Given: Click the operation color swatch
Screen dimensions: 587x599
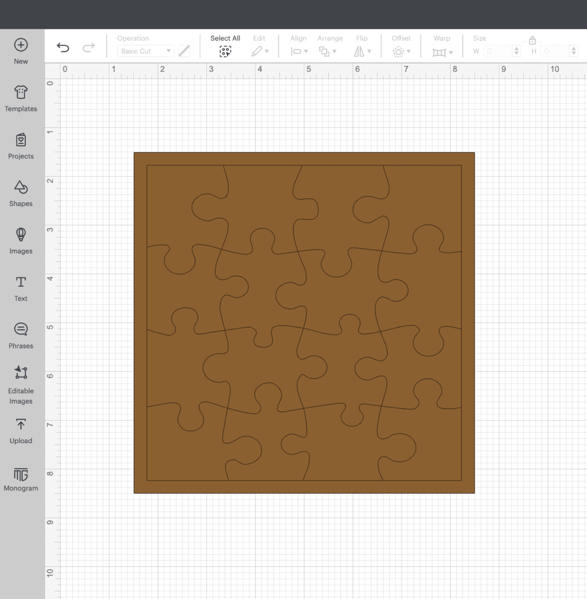Looking at the screenshot, I should (x=184, y=51).
